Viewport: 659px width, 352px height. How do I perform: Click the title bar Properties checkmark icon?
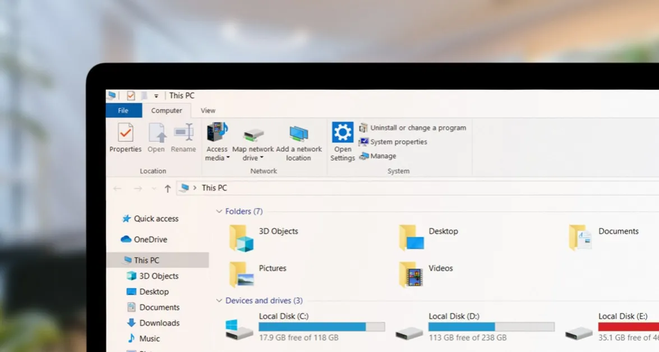point(131,95)
